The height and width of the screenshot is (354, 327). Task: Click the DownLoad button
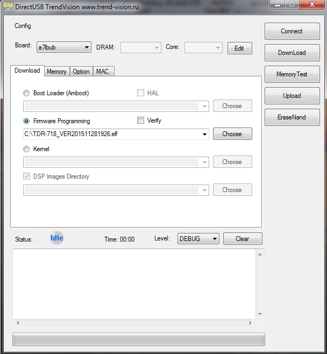pos(292,53)
